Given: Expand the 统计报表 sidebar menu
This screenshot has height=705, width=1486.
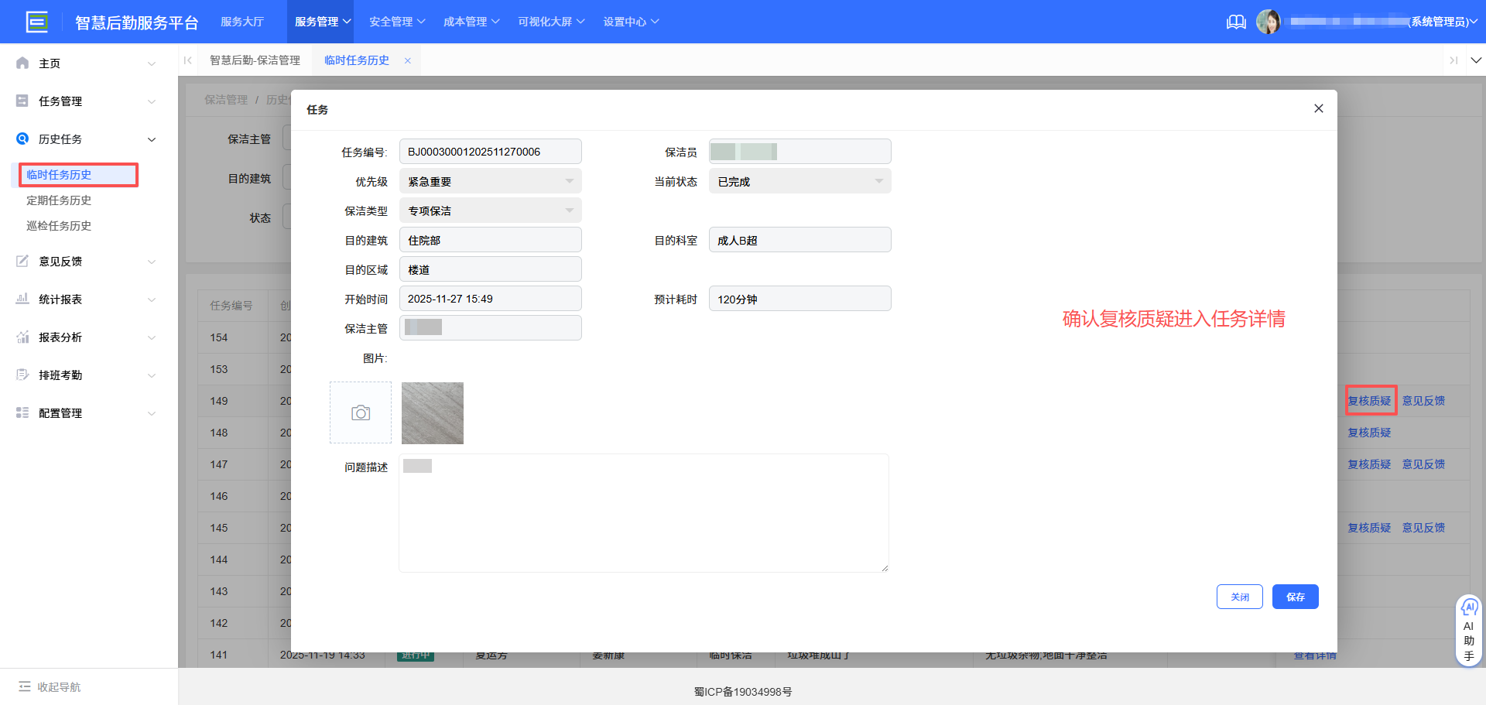Looking at the screenshot, I should pos(85,299).
